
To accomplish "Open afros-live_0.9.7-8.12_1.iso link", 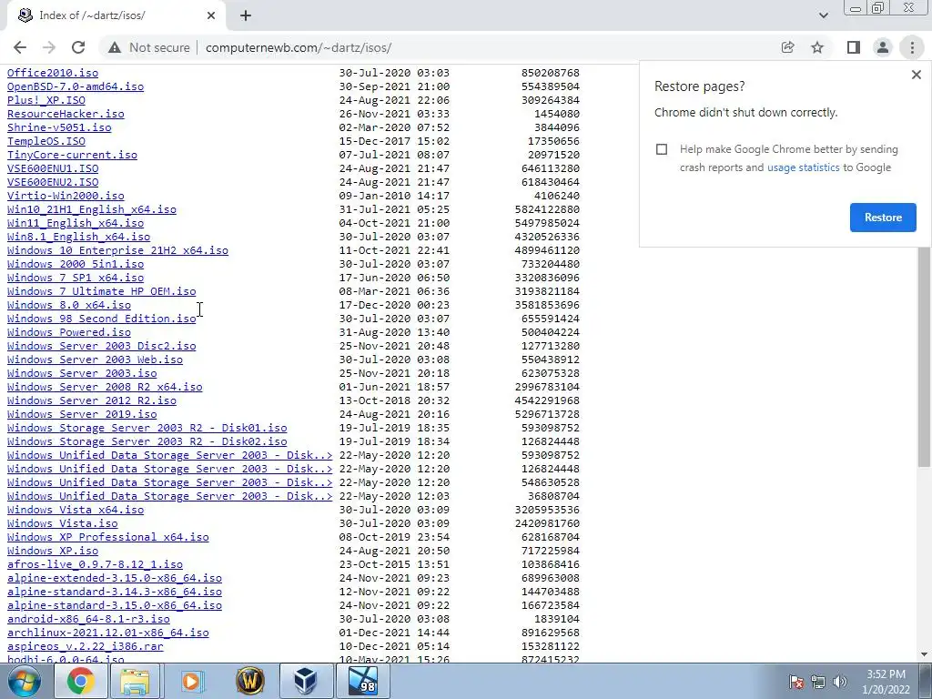I will pos(95,564).
